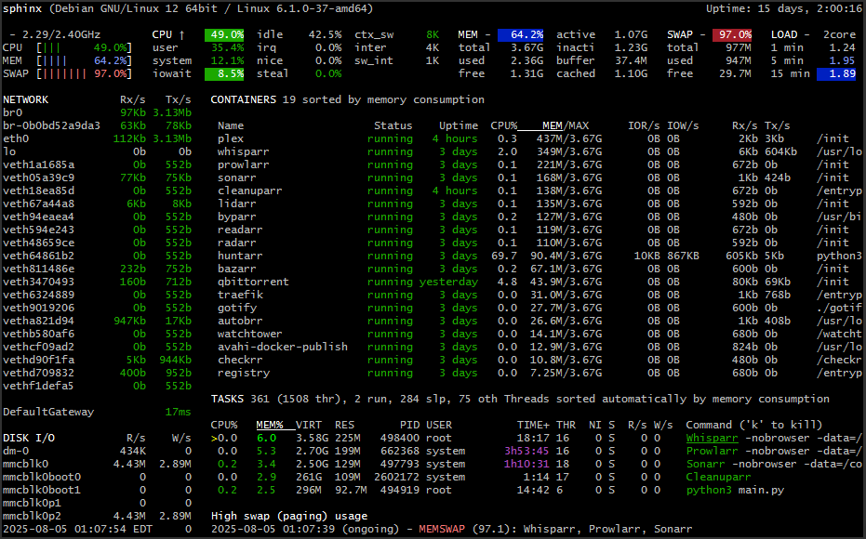Click the 'High swap (paging) usage' alert
Image resolution: width=866 pixels, height=539 pixels.
[289, 516]
